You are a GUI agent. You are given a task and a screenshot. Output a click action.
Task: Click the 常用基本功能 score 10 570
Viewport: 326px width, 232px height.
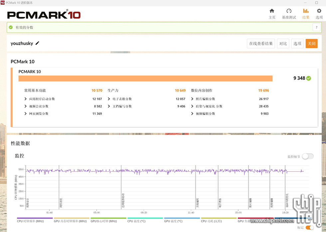97,90
